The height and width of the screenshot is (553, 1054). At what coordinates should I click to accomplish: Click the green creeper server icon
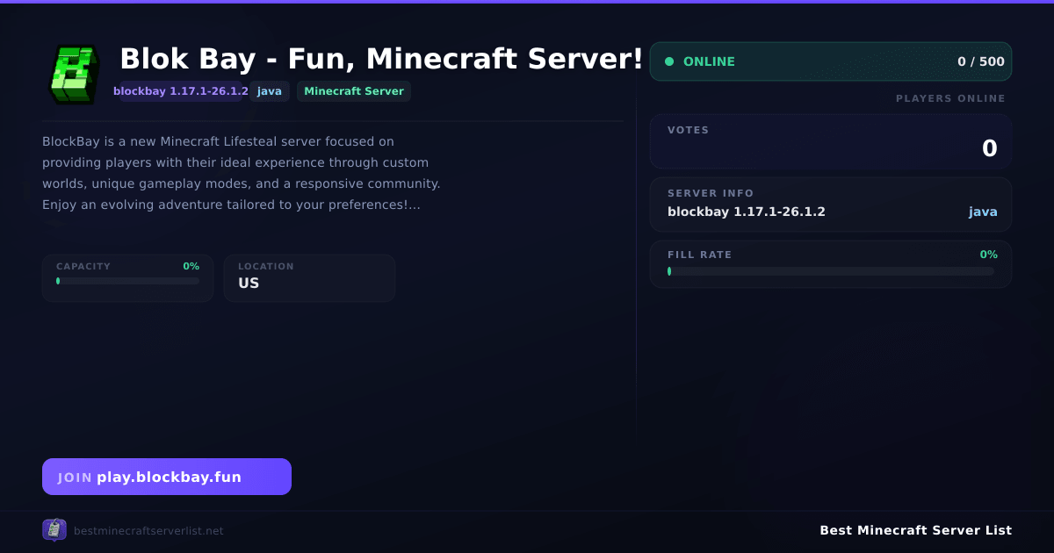pyautogui.click(x=74, y=75)
